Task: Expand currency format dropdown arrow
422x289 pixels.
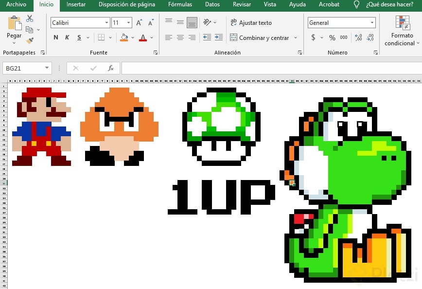Action: click(x=322, y=37)
